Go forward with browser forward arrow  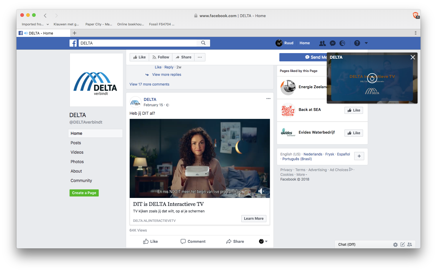click(x=56, y=16)
